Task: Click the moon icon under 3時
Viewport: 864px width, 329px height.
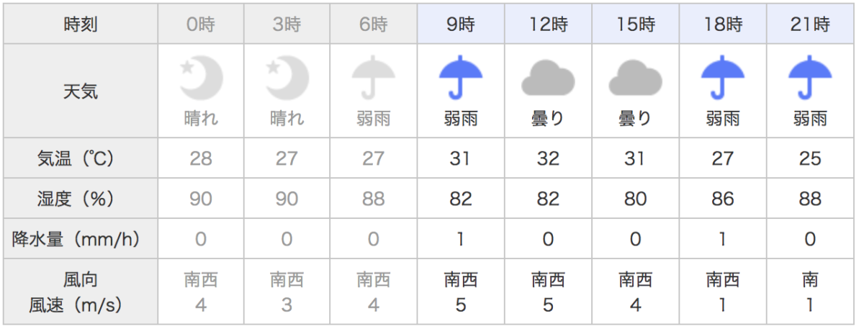Action: pos(287,77)
